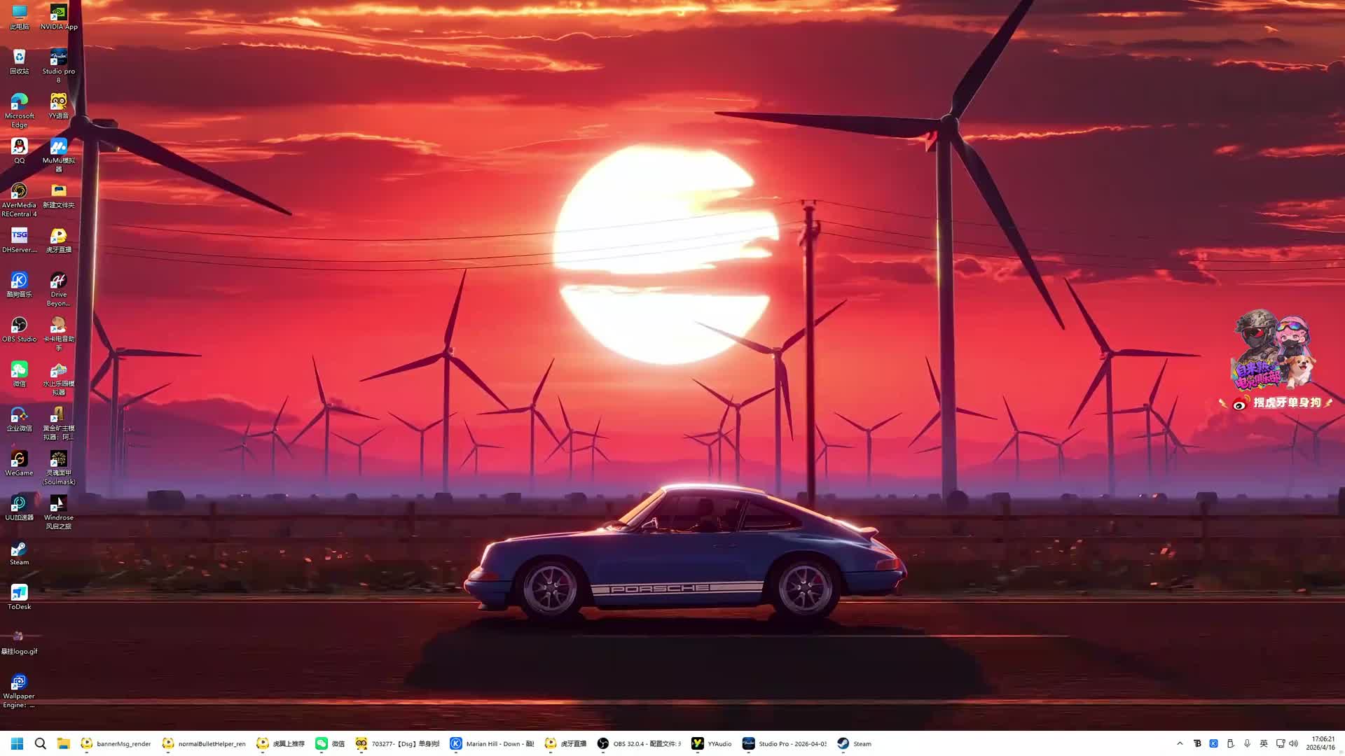Toggle the microphone icon in system tray
Image resolution: width=1345 pixels, height=756 pixels.
pyautogui.click(x=1247, y=743)
